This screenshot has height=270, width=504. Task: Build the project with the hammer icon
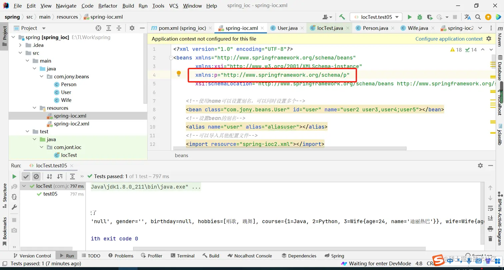click(342, 17)
